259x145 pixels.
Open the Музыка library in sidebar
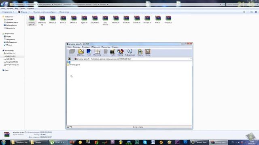(x=9, y=45)
